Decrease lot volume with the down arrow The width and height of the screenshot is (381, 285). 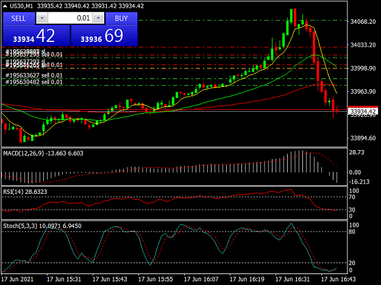click(x=42, y=18)
